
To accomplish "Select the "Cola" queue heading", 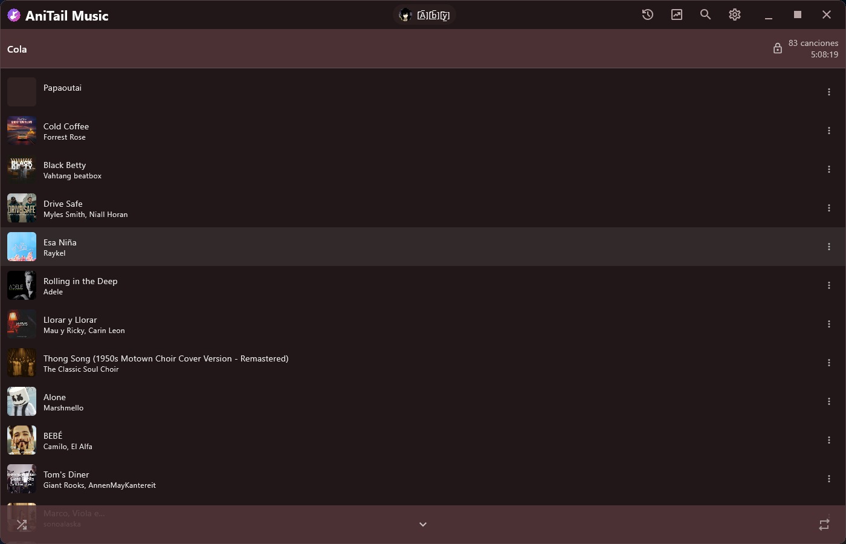I will 16,49.
